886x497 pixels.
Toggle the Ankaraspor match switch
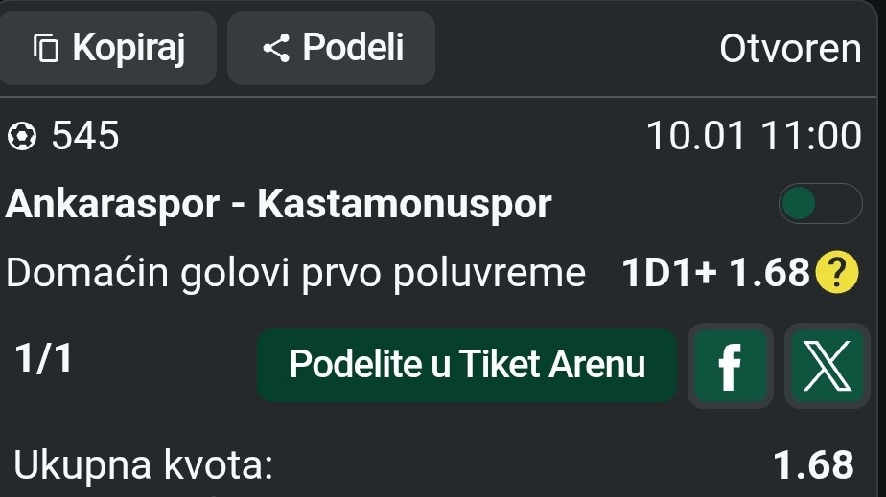[x=820, y=203]
